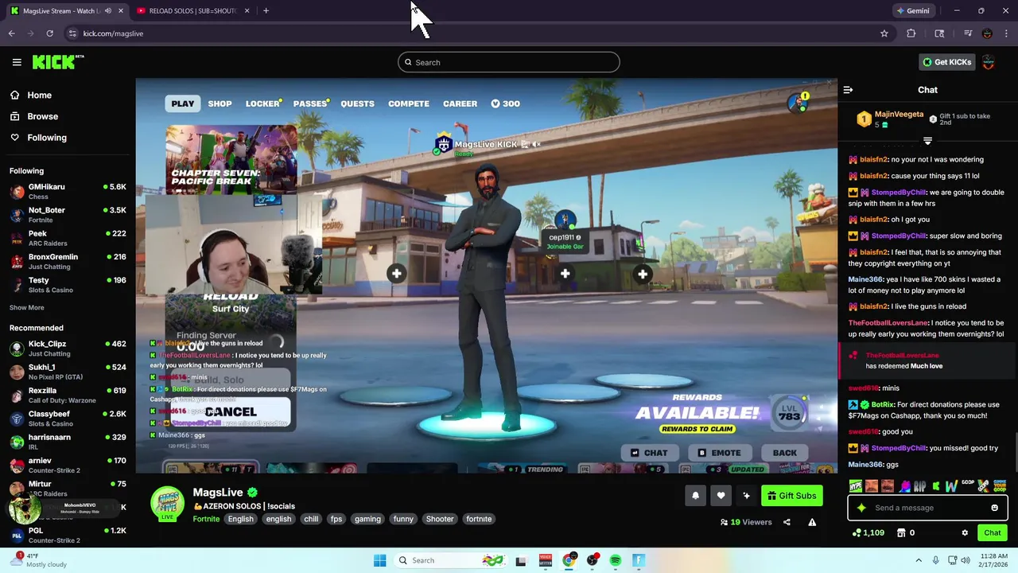Click the Gift Subs button
1018x573 pixels.
pos(792,496)
